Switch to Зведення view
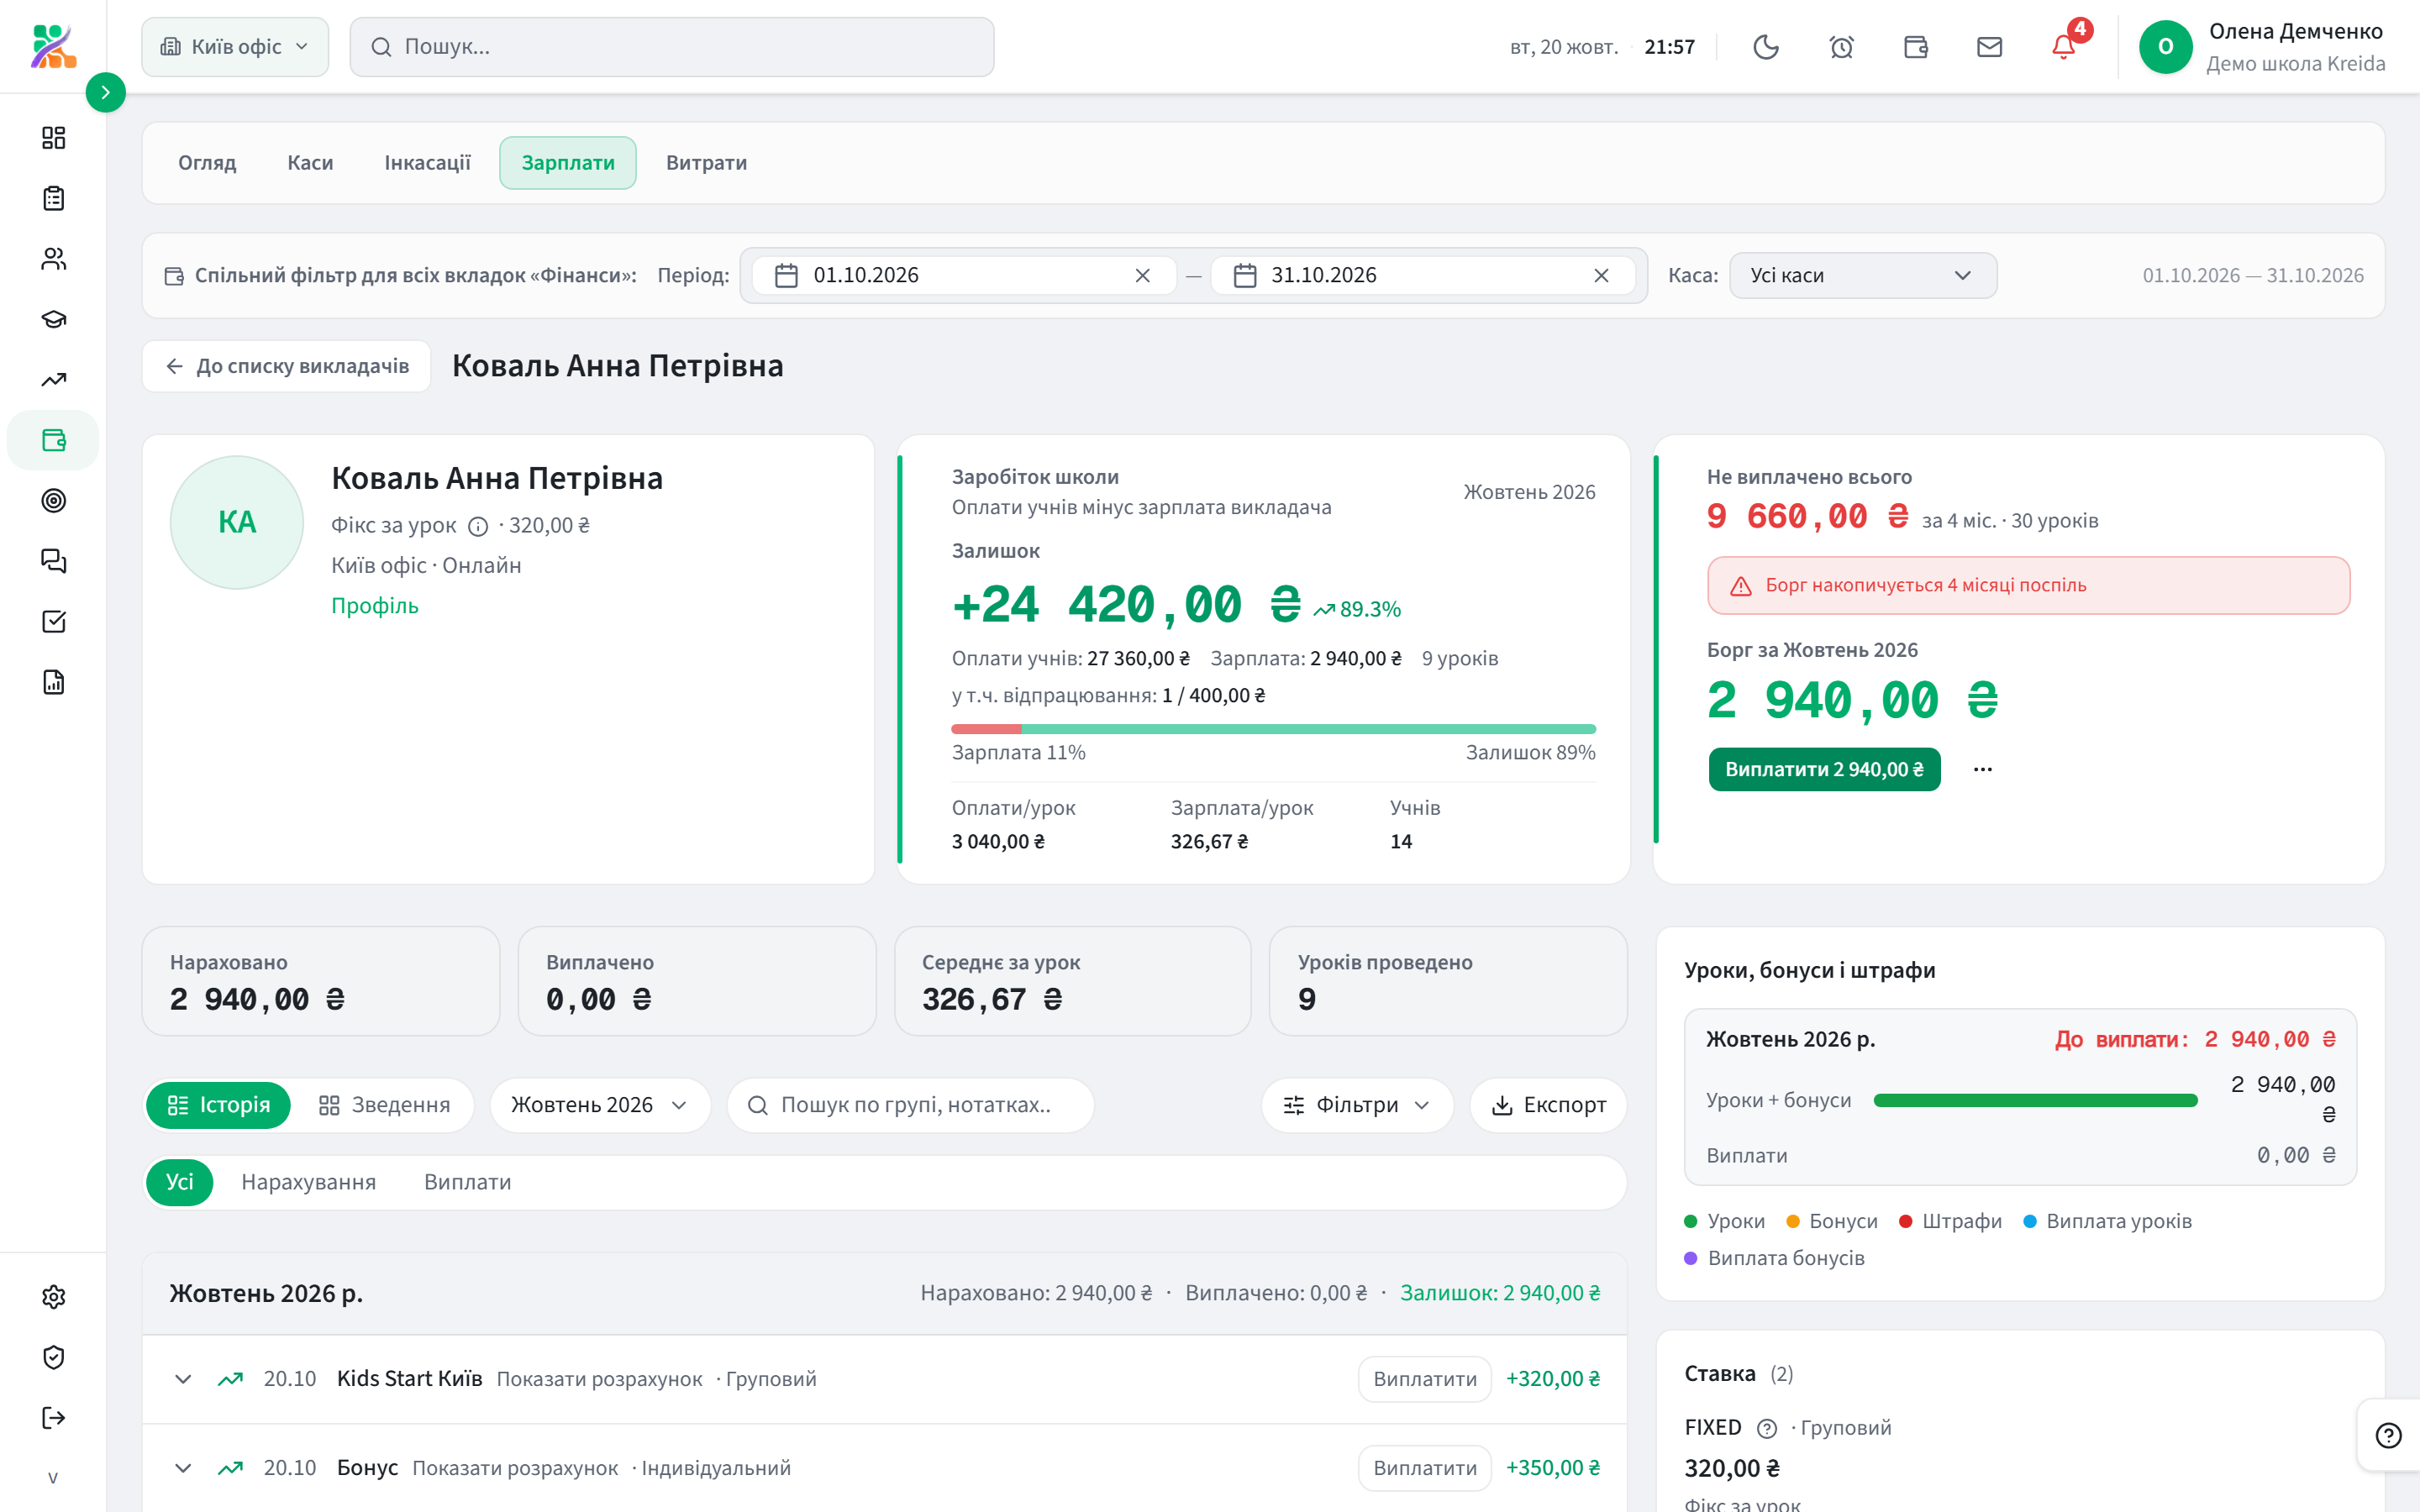Screen dimensions: 2420x1512 pos(384,1105)
